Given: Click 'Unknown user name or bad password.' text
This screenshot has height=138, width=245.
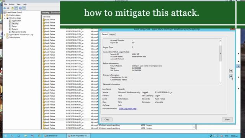Looking at the screenshot, I should 147,66.
